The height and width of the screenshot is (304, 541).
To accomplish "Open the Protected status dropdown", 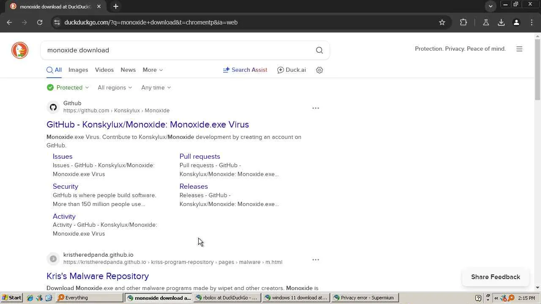I will tap(68, 87).
